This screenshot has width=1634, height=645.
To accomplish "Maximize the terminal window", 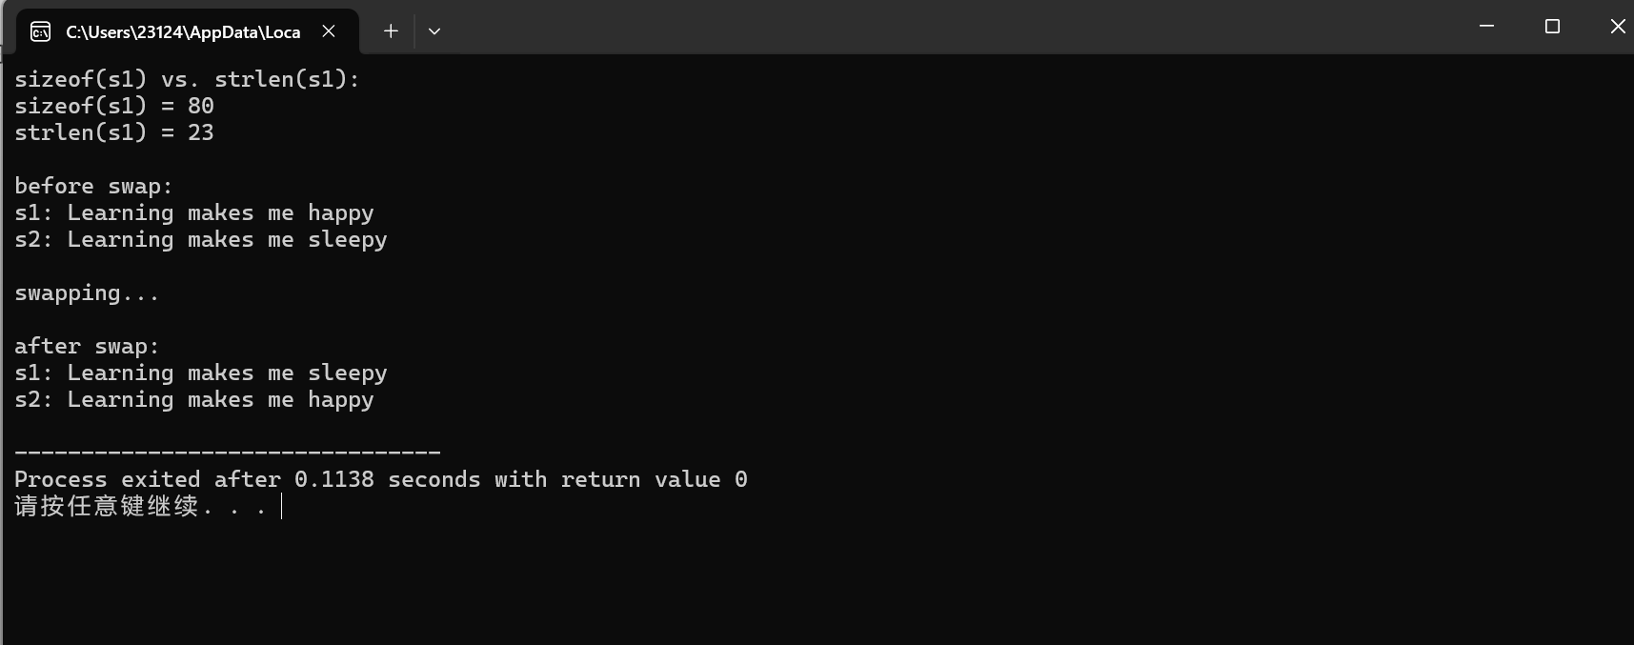I will tap(1552, 27).
